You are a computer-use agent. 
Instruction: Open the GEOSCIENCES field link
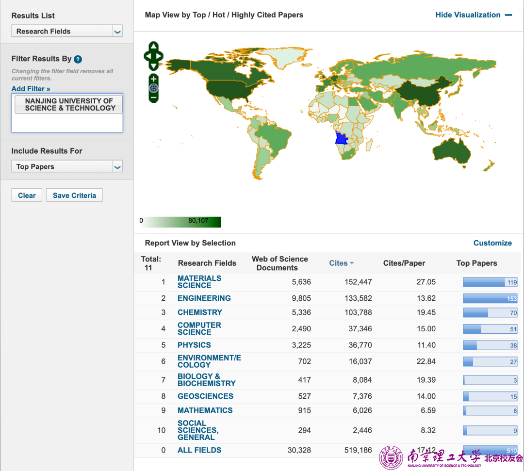click(206, 396)
